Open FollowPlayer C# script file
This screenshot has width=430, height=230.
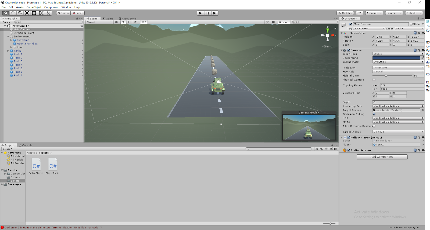[36, 166]
